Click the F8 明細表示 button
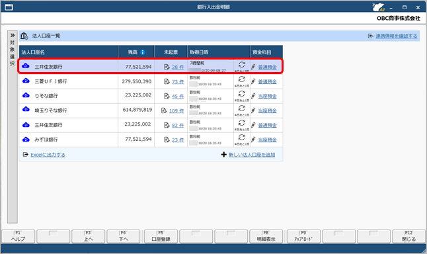The height and width of the screenshot is (254, 427). [x=266, y=236]
